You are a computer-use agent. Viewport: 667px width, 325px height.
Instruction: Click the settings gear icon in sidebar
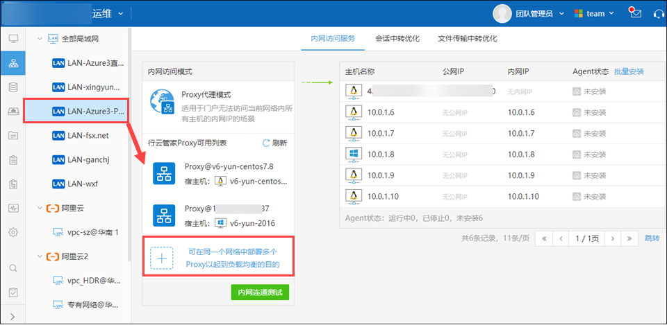coord(13,232)
